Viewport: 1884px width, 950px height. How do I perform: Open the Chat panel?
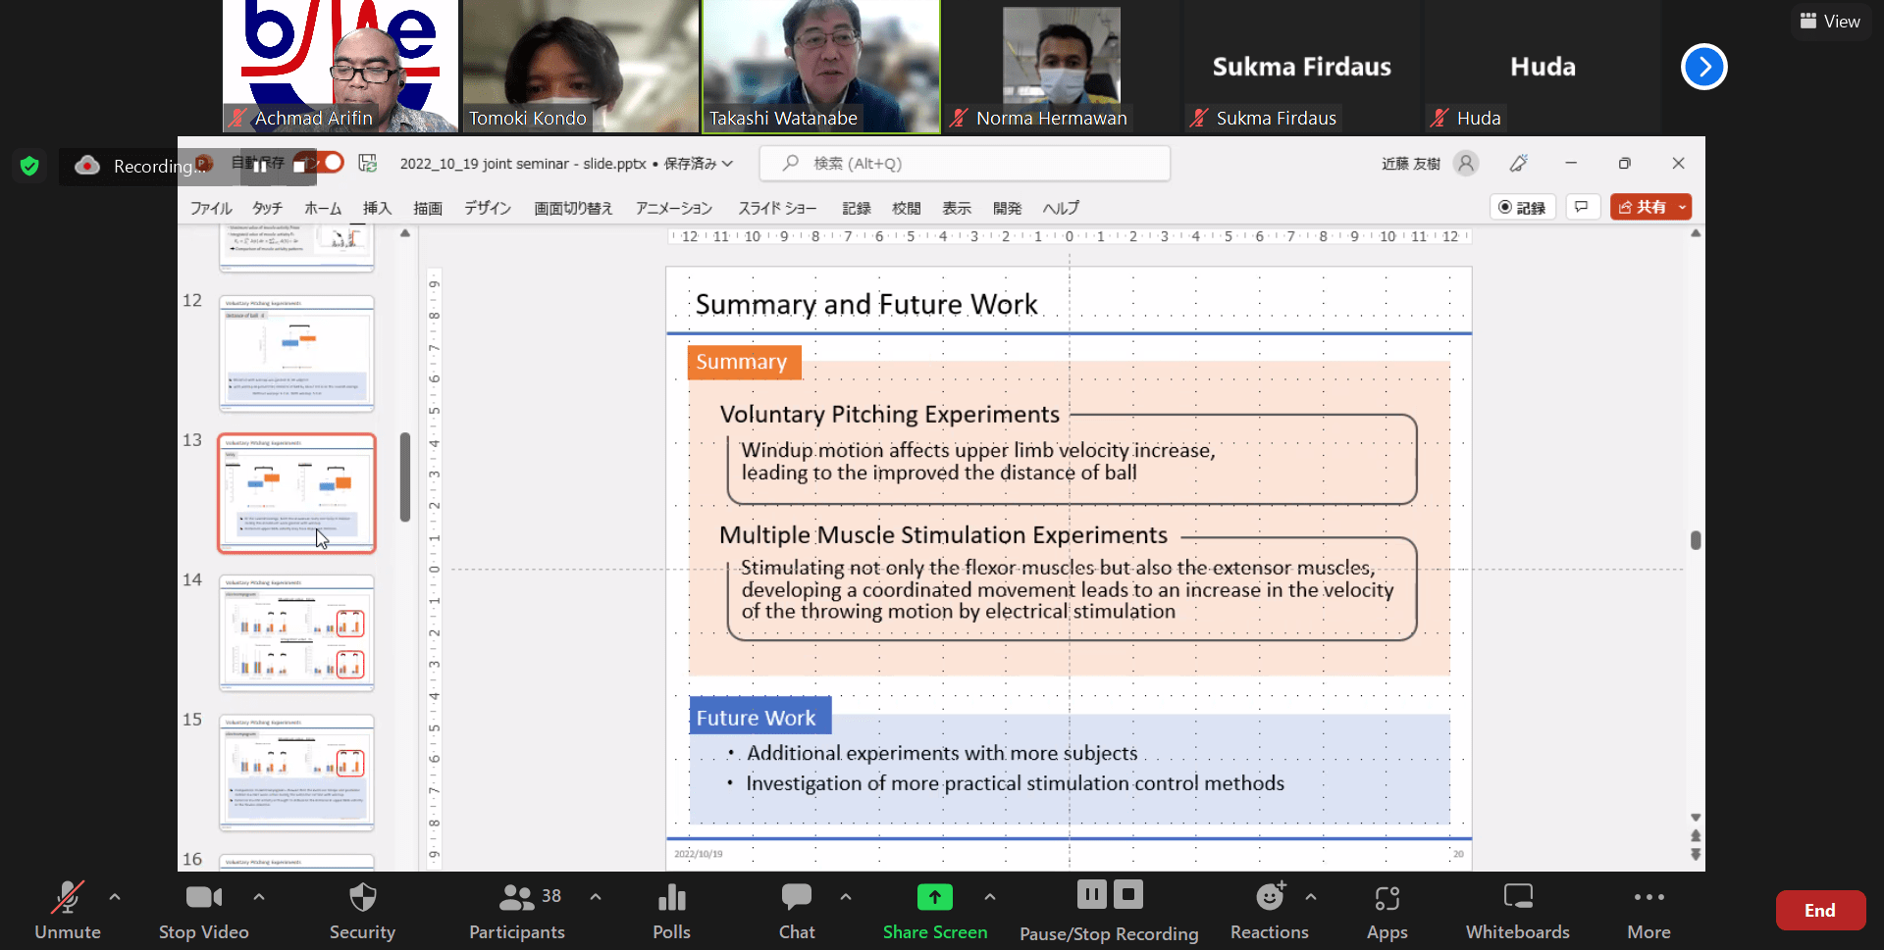point(796,897)
